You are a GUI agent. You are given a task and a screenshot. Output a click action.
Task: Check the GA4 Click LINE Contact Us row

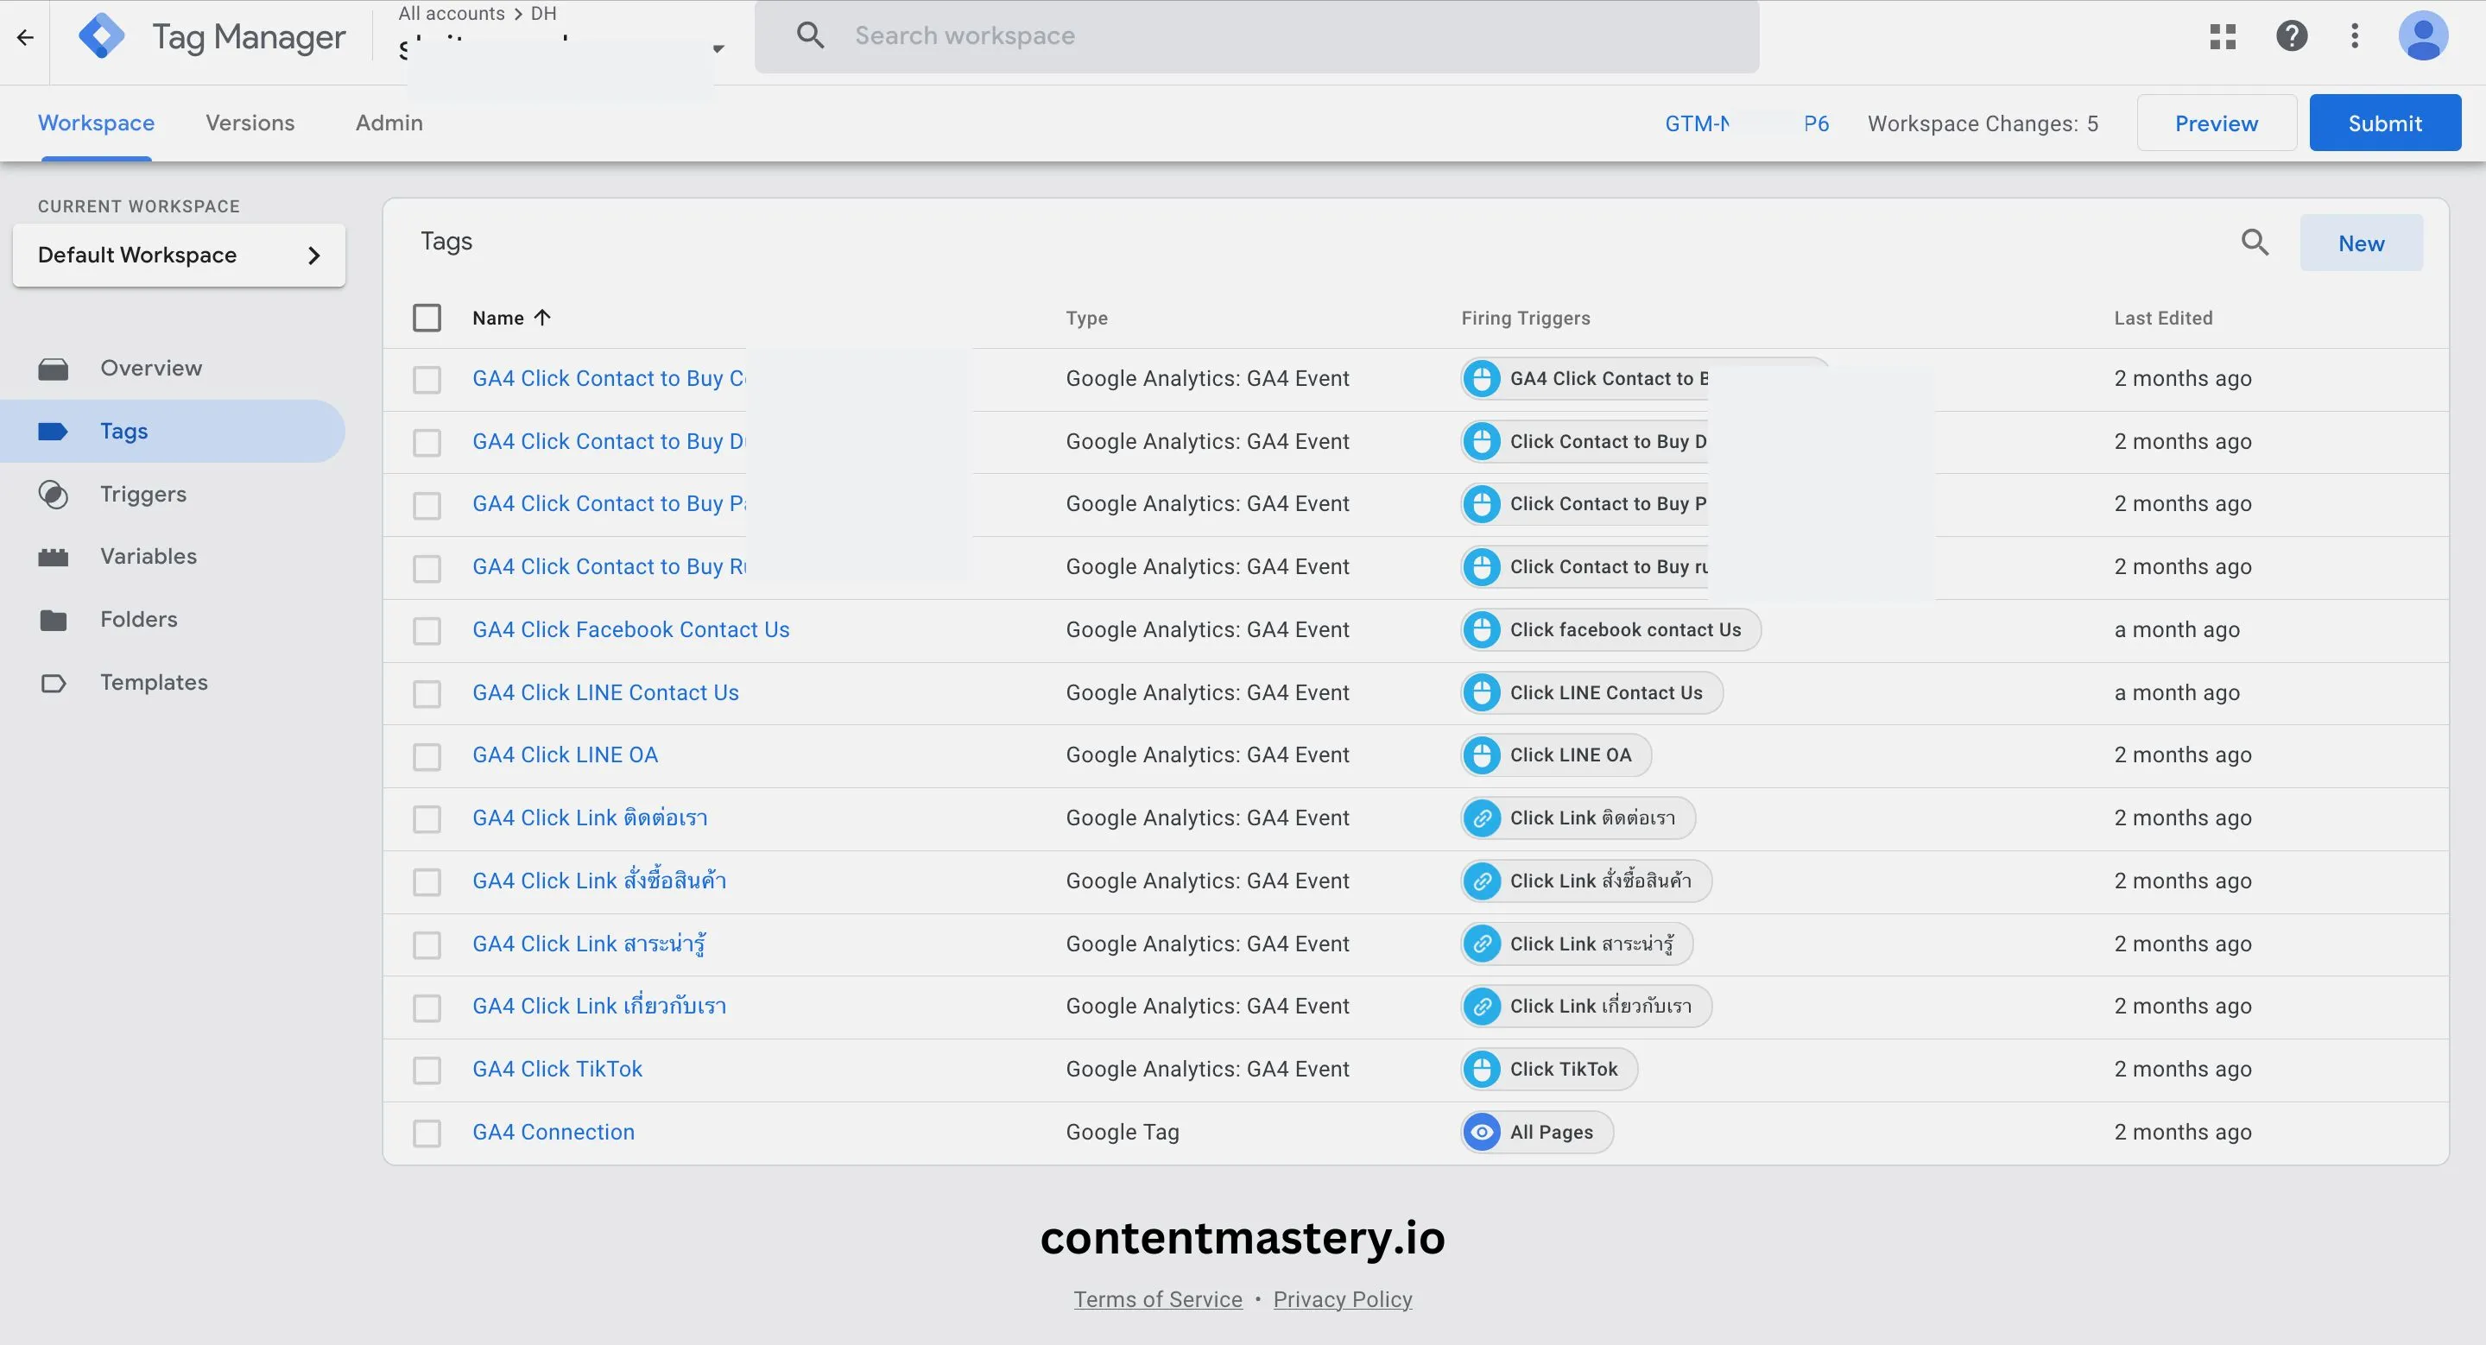[427, 694]
